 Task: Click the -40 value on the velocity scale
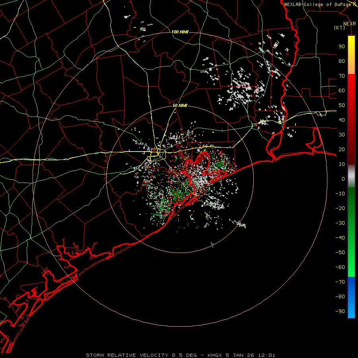click(x=340, y=238)
